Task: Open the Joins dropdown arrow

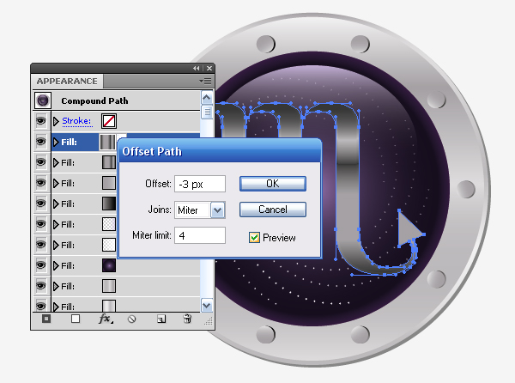Action: click(217, 210)
